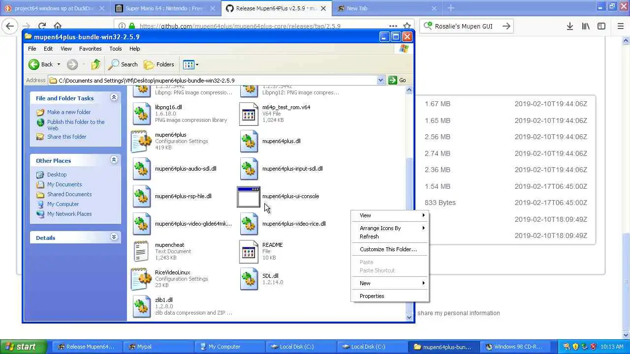The width and height of the screenshot is (630, 354).
Task: Select the mupen64plus-input-sdl.dll icon
Action: pos(249,169)
